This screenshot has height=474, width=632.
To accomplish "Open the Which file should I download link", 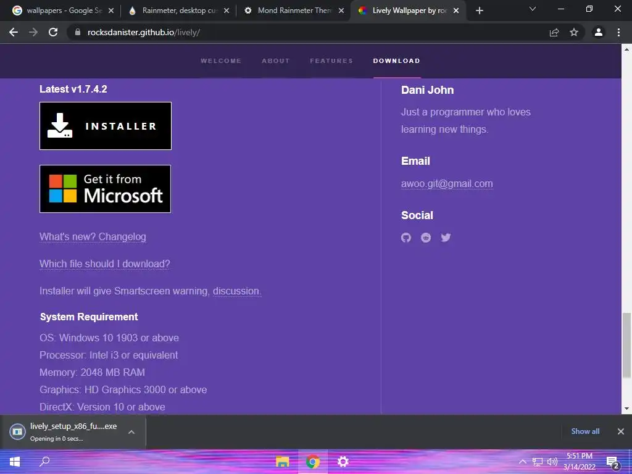I will (x=105, y=264).
